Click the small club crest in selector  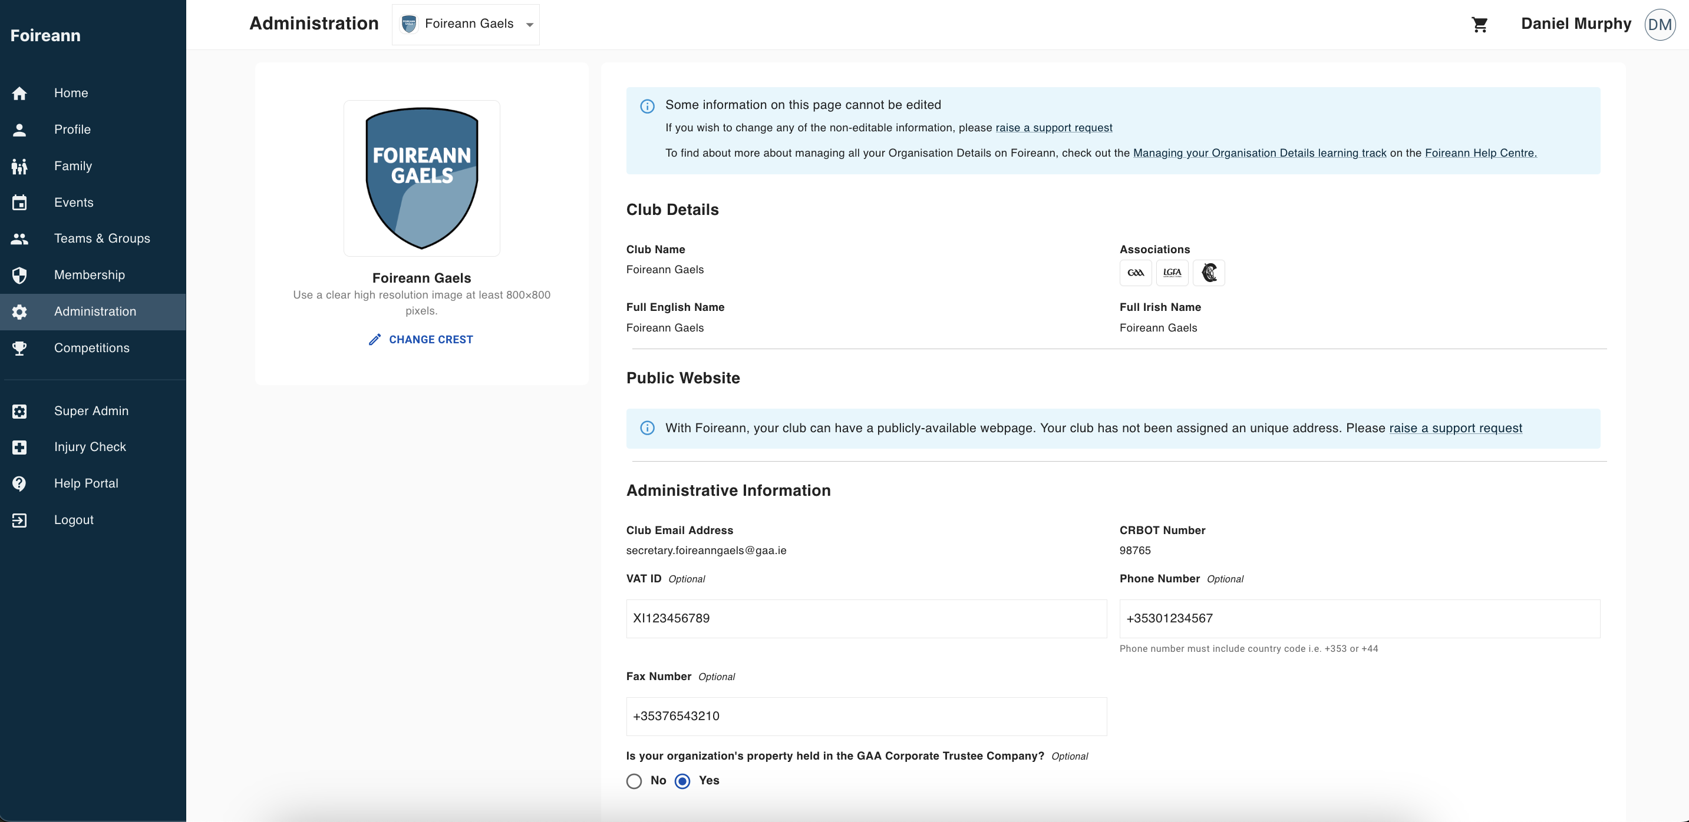click(409, 24)
